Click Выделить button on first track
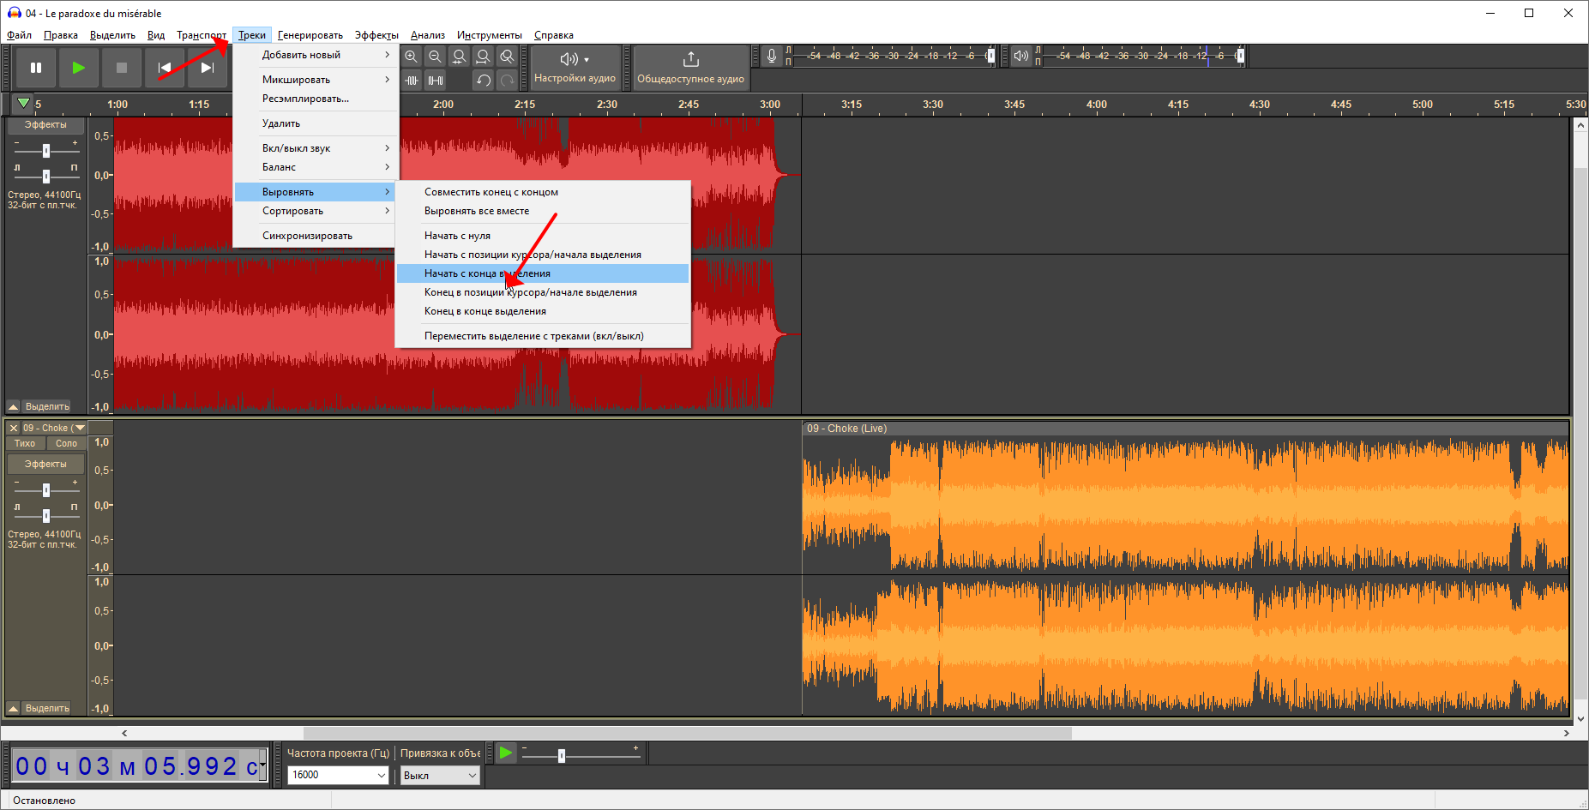The width and height of the screenshot is (1589, 810). click(x=47, y=406)
